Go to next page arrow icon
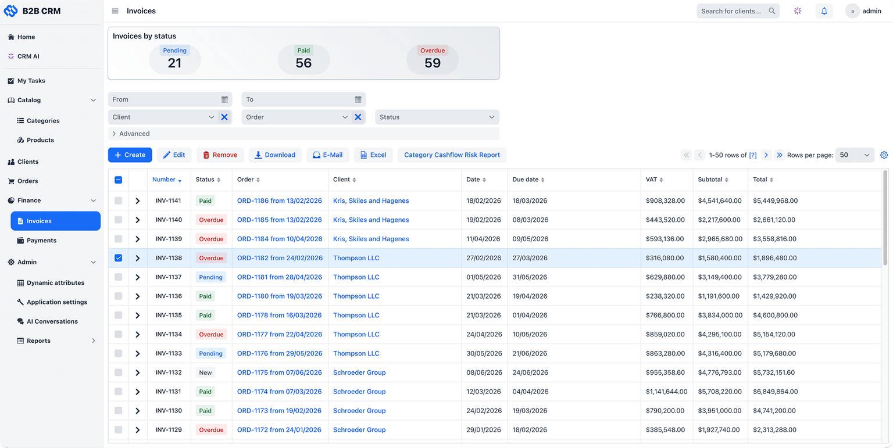The height and width of the screenshot is (448, 893). tap(766, 155)
